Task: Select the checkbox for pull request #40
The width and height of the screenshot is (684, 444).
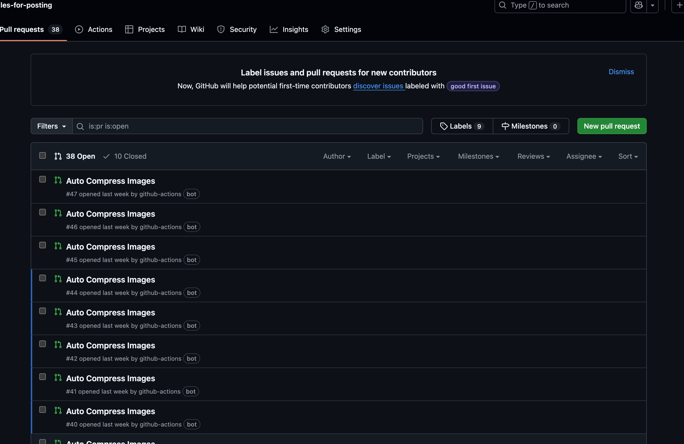Action: pos(43,410)
